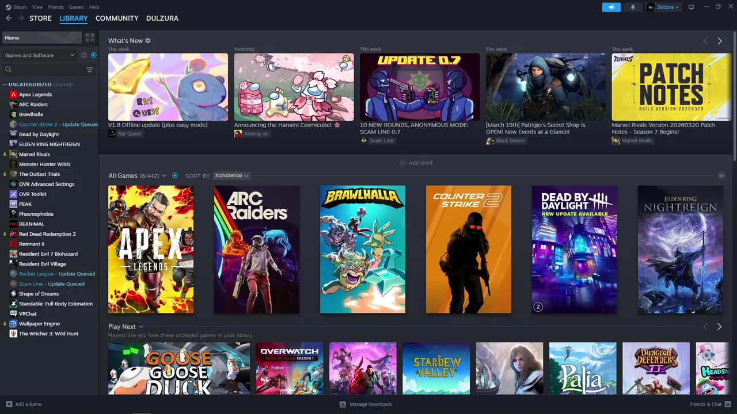737x414 pixels.
Task: Click the Add a Game plus icon
Action: pyautogui.click(x=9, y=404)
